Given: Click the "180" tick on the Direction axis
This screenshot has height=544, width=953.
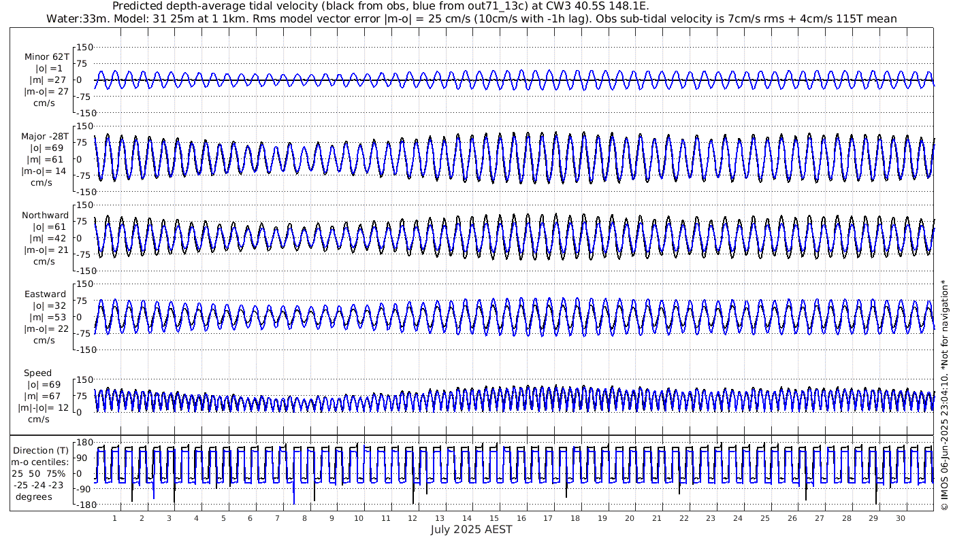Looking at the screenshot, I should coord(85,443).
